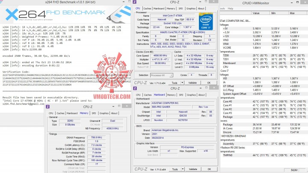This screenshot has height=173, width=308.
Task: Minimize the CPUID HWMonitor window
Action: (x=292, y=3)
